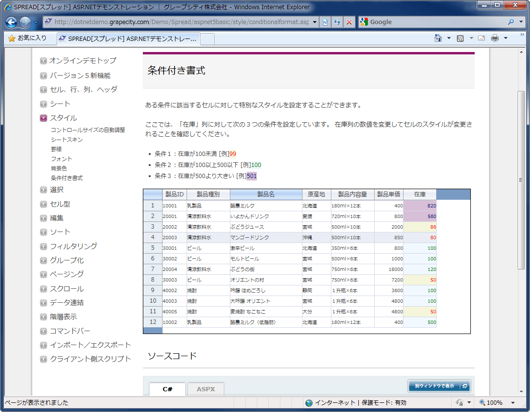Select the SPREAD ASP.NET demo browser tab
Screen dimensions: 530x412
click(128, 39)
